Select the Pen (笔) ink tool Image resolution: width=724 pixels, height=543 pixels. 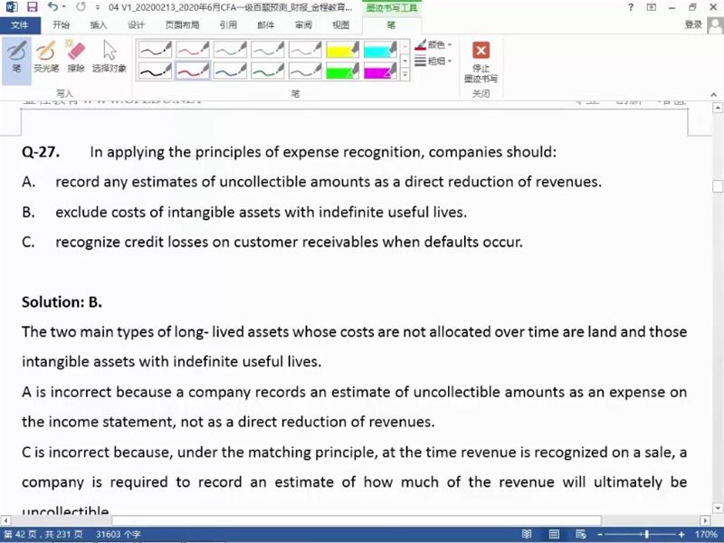pyautogui.click(x=16, y=56)
